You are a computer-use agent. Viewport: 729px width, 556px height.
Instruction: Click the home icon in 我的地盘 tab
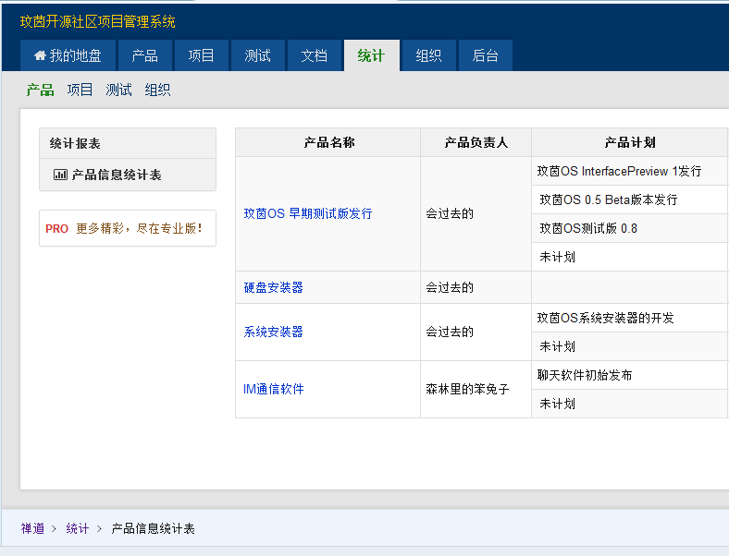[x=40, y=55]
